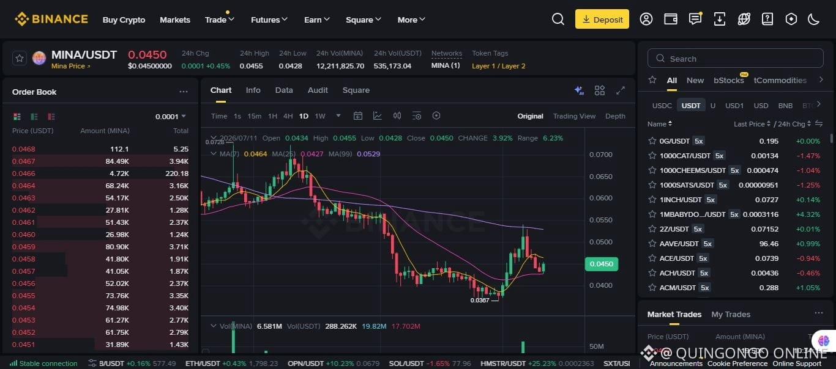Expand chart to fullscreen

coord(621,90)
